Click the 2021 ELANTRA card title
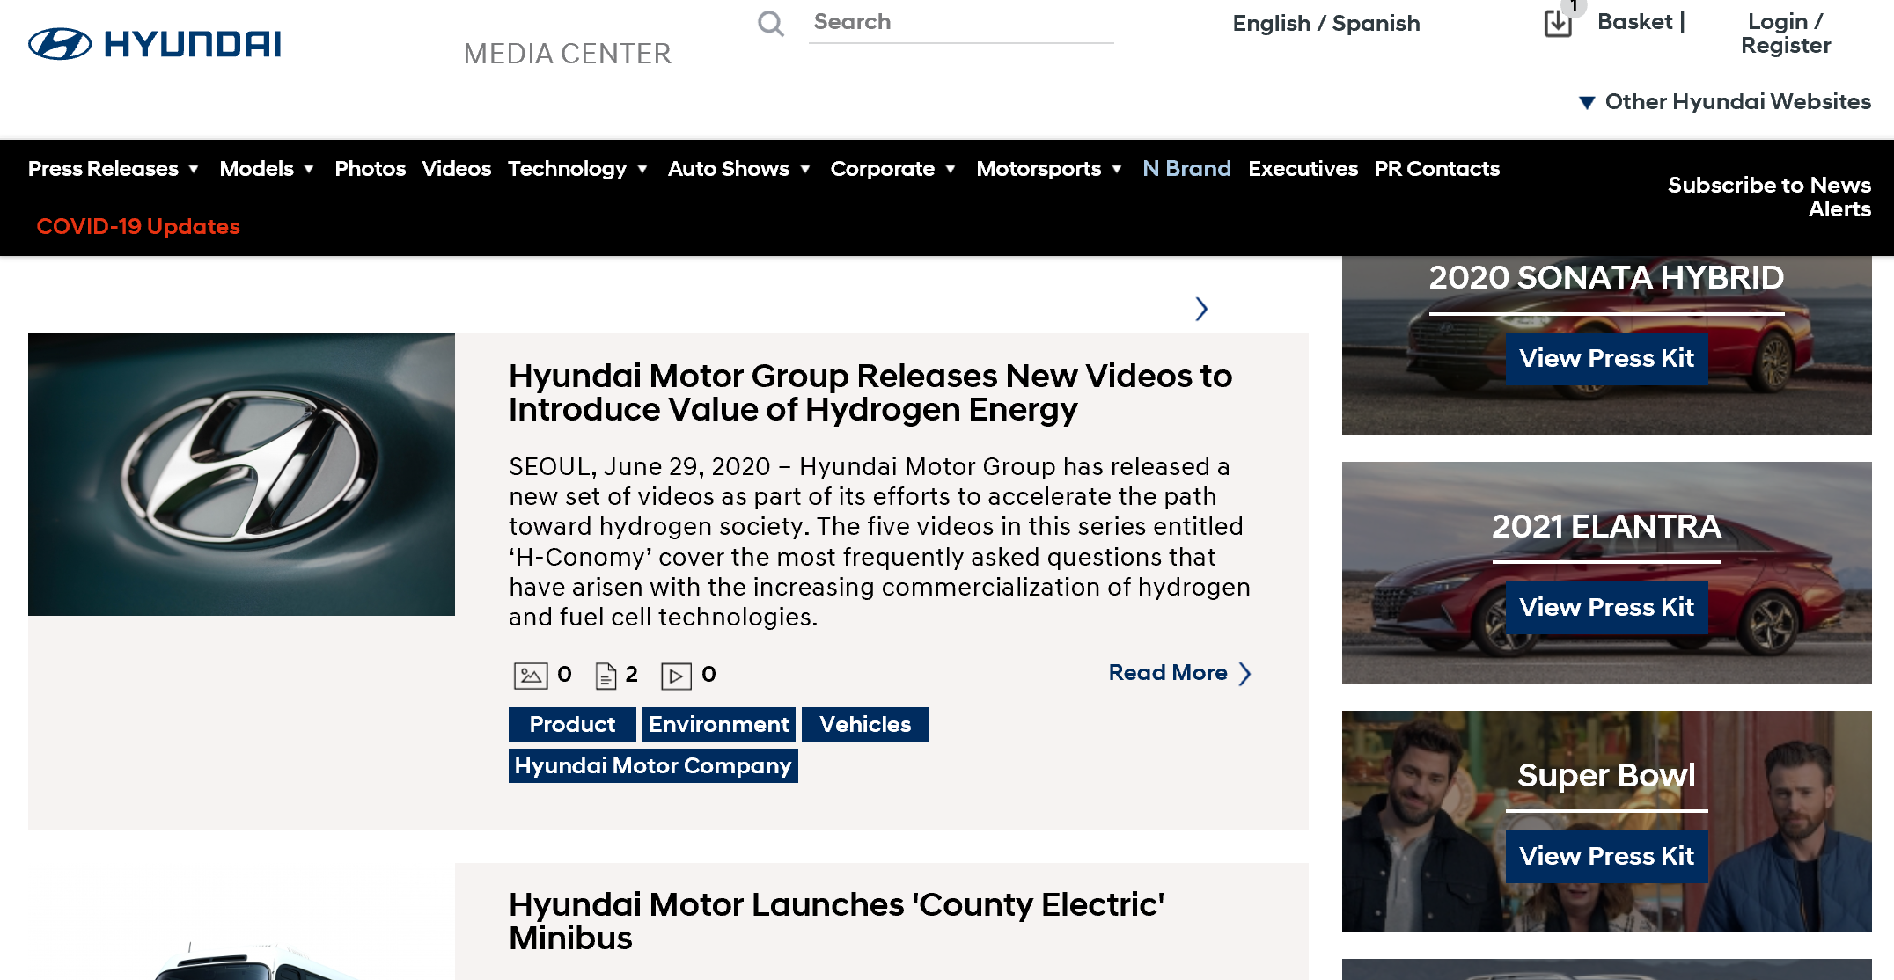Image resolution: width=1894 pixels, height=980 pixels. (1607, 527)
